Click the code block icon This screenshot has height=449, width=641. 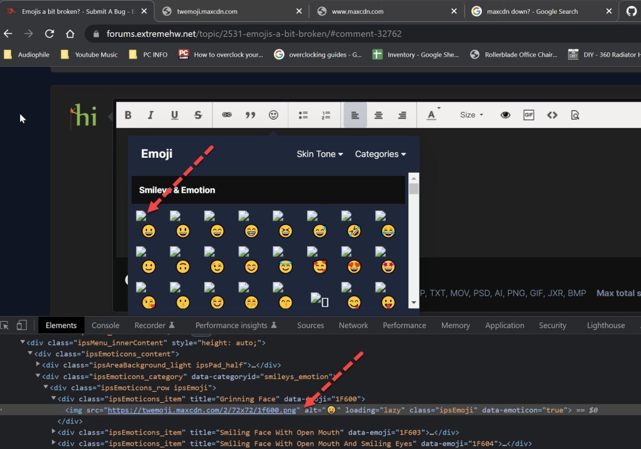552,115
